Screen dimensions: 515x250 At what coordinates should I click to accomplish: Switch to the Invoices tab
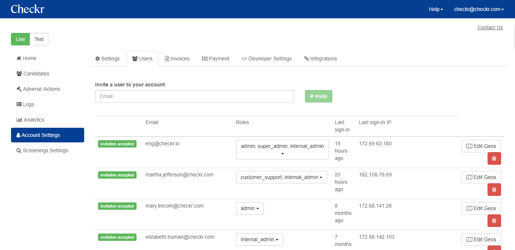pos(177,59)
